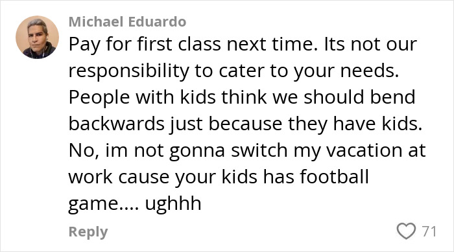This screenshot has width=454, height=252.
Task: Click the final line 'game.... ughhh'
Action: [x=135, y=204]
